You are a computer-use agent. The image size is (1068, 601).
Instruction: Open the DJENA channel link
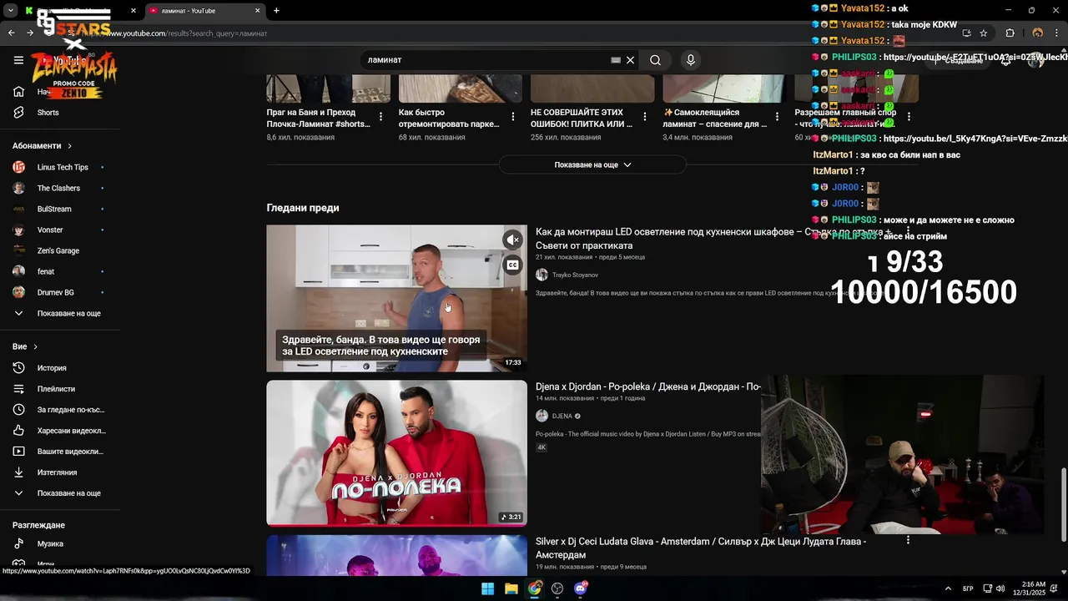(562, 416)
